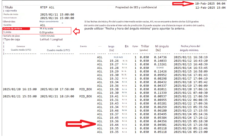229x138 pixels.
Task: Click the sentence starting puede utilizar "Fecha y hora
Action: coord(135,29)
